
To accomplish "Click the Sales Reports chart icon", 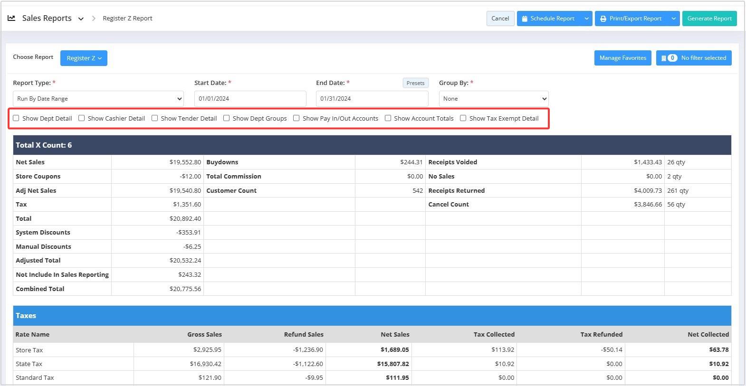I will (11, 18).
